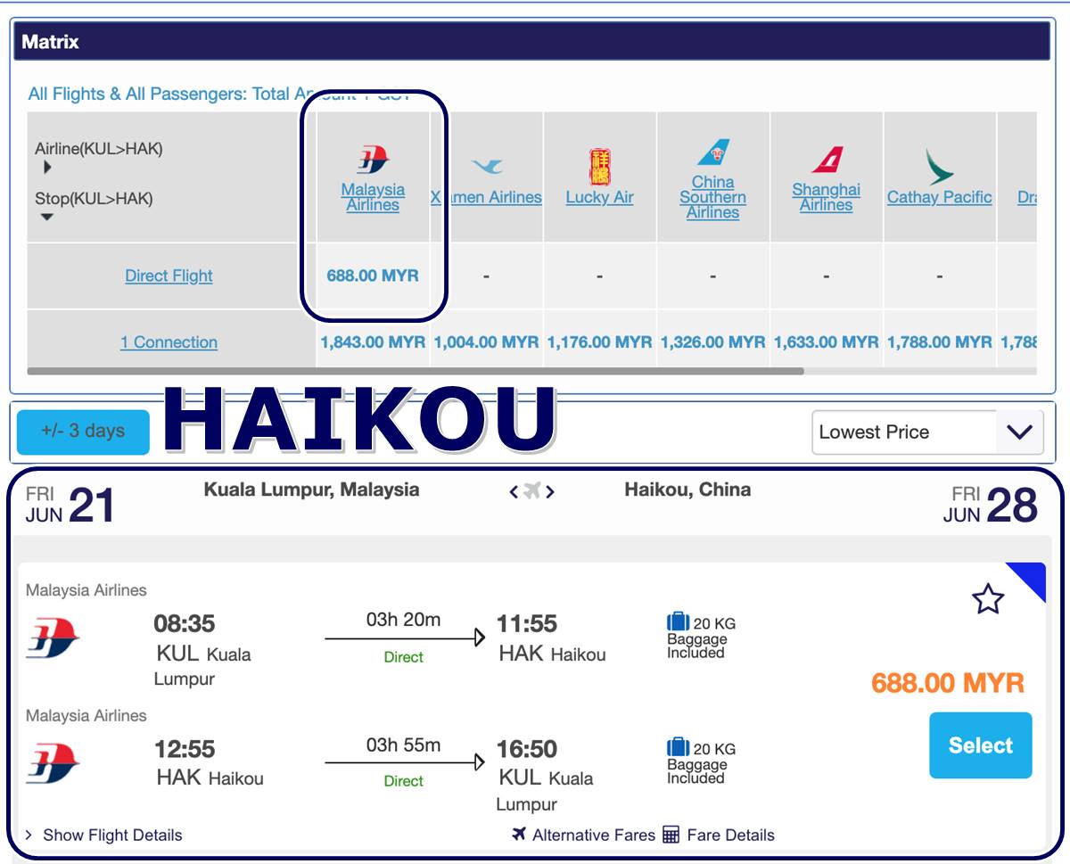Click the plane icon between the route cities

[x=532, y=490]
